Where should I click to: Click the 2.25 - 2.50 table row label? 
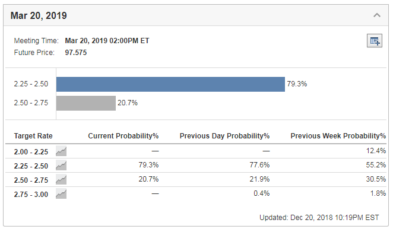pos(31,166)
